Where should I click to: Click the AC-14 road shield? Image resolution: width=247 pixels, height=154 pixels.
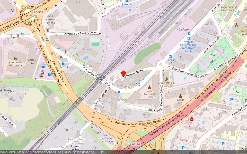click(136, 144)
